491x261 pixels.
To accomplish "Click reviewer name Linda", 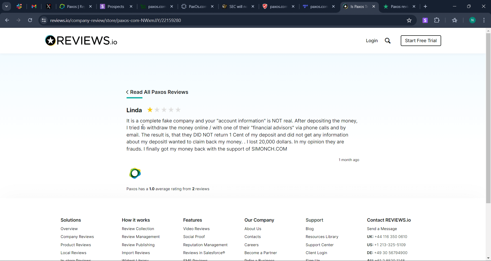I will tap(134, 110).
